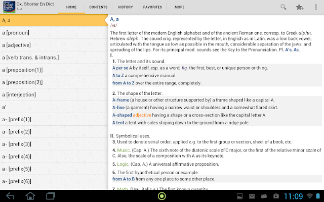Follow the 'from A to B' link
The width and height of the screenshot is (324, 202).
(124, 179)
